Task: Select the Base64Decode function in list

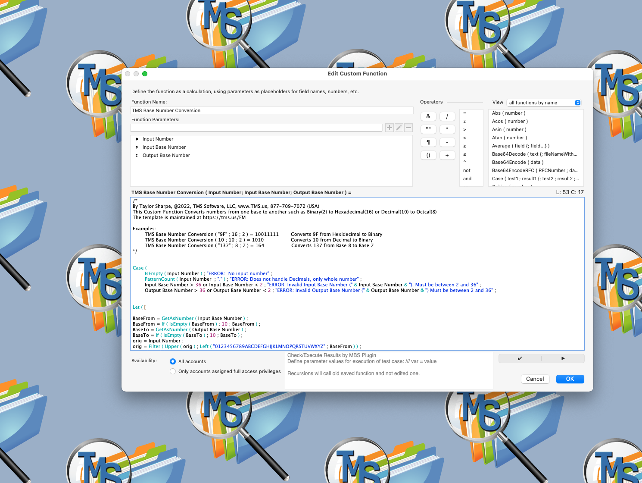Action: click(x=536, y=154)
